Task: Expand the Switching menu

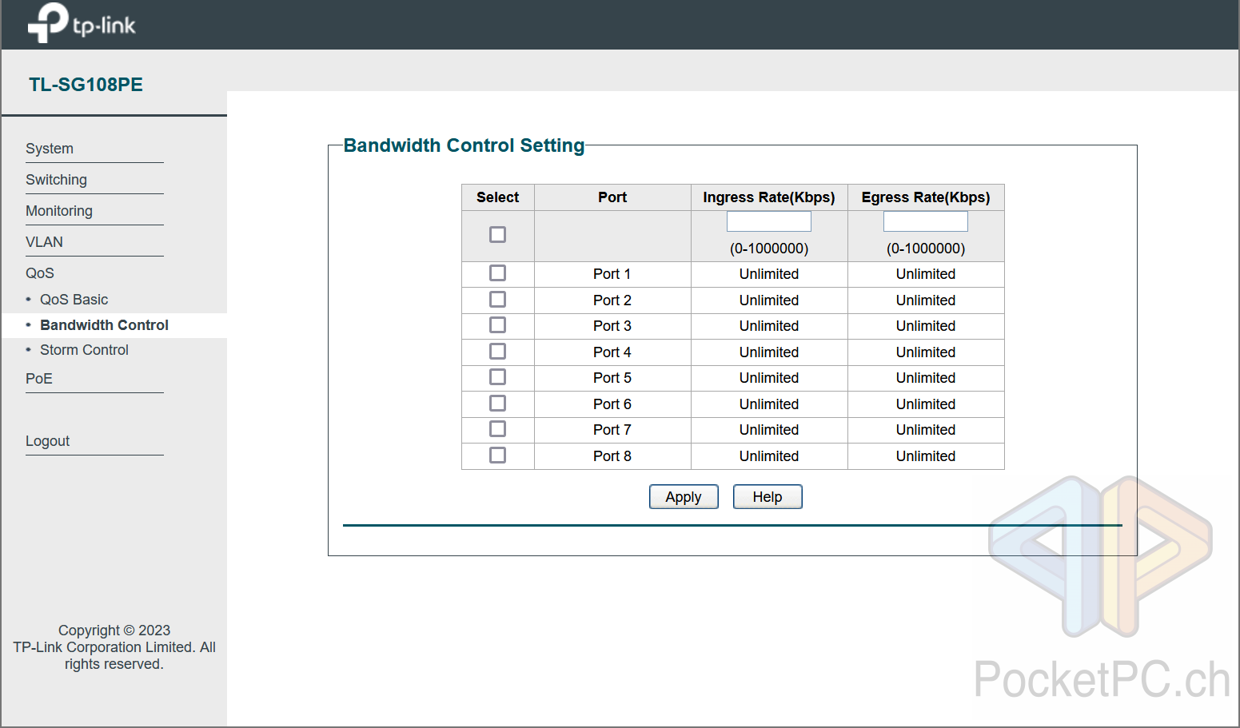Action: point(56,180)
